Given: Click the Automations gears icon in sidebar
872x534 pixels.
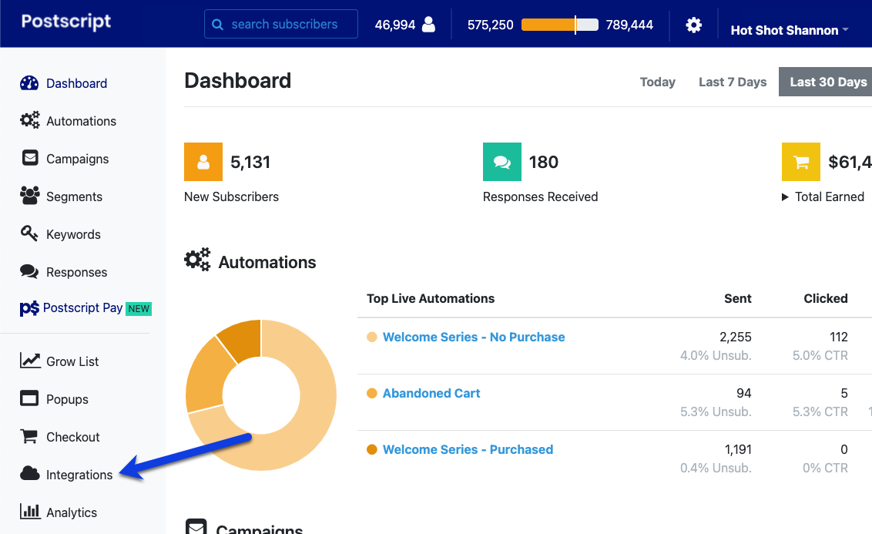Looking at the screenshot, I should click(x=30, y=119).
